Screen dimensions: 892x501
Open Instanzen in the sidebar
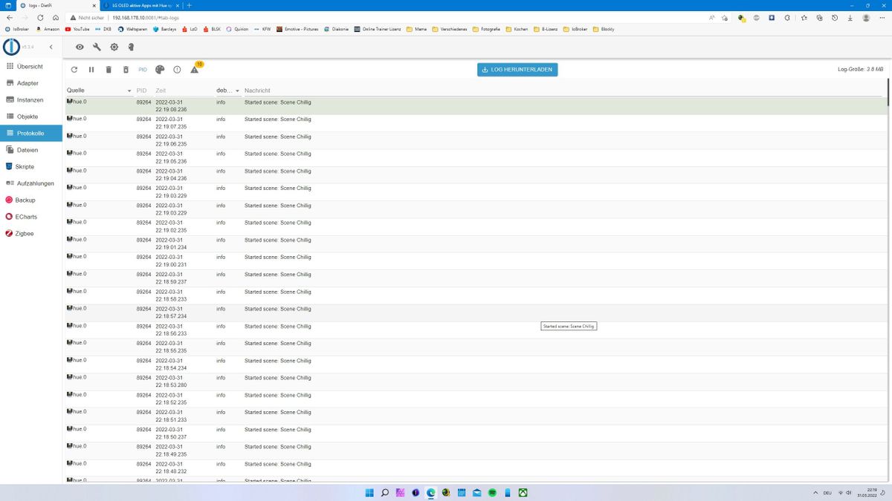coord(30,99)
